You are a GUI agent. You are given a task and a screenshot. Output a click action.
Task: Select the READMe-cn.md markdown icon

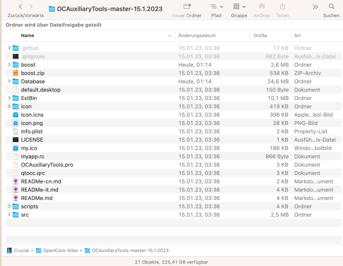pos(15,181)
